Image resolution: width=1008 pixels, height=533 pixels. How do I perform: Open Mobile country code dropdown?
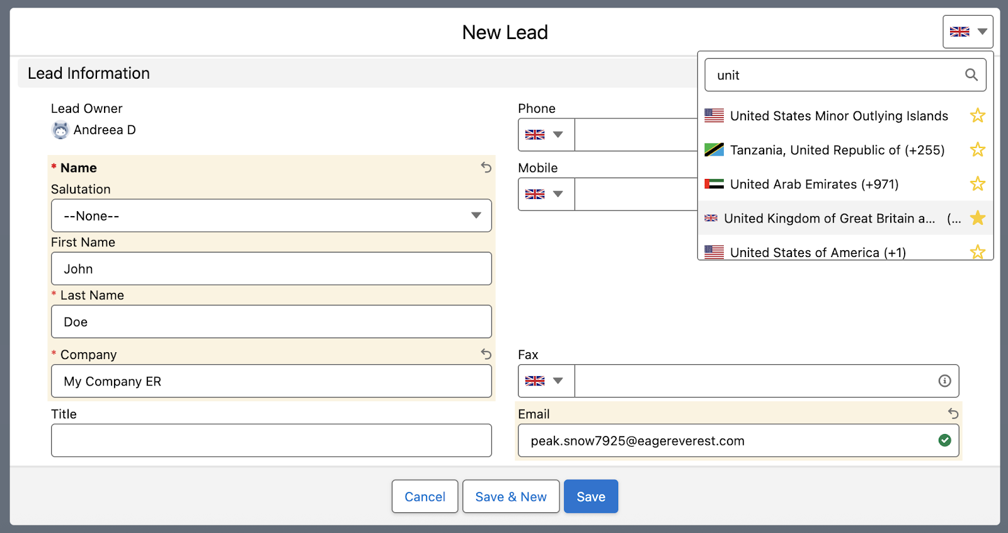tap(546, 194)
